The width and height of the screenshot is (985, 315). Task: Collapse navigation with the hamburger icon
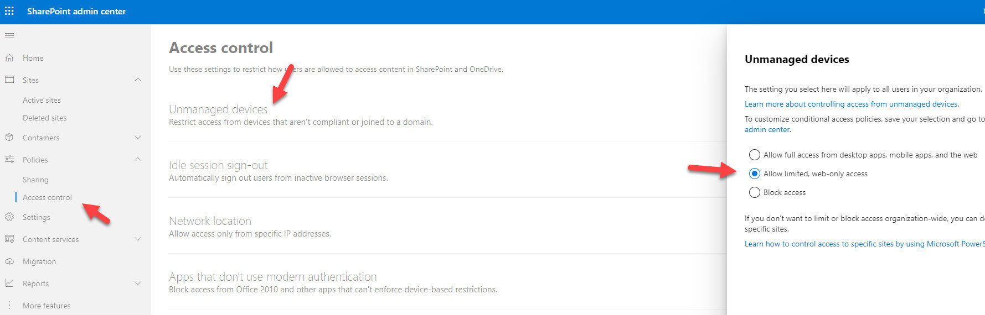coord(9,36)
